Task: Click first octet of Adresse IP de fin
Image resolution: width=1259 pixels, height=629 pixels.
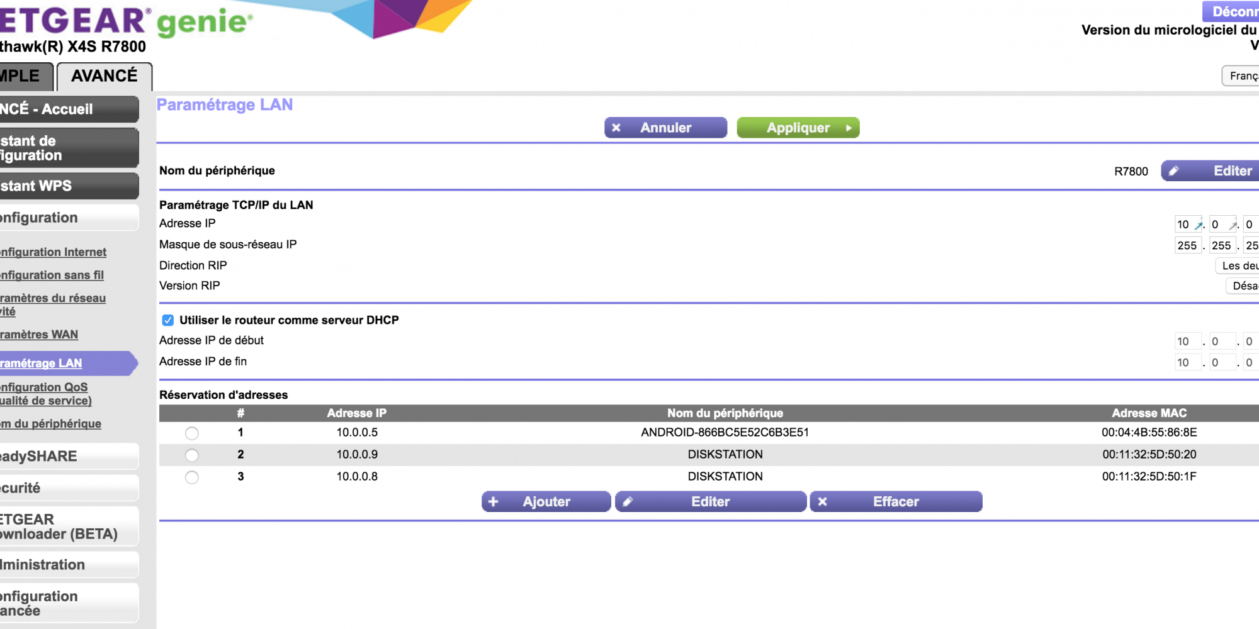Action: pos(1188,363)
